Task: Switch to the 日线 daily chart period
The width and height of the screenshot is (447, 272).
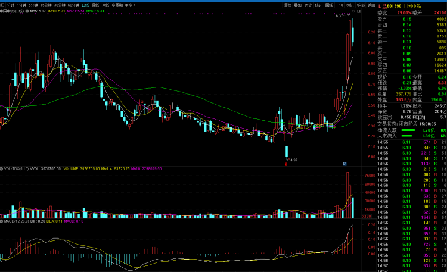Action: 85,5
